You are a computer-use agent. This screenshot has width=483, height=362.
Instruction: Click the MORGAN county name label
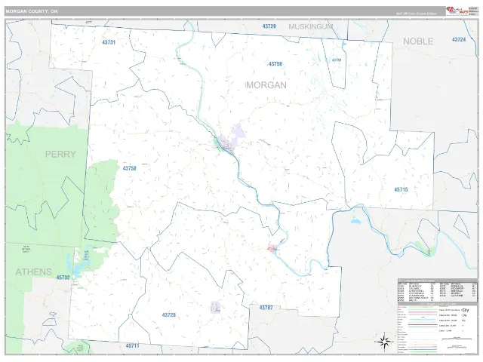click(x=266, y=85)
